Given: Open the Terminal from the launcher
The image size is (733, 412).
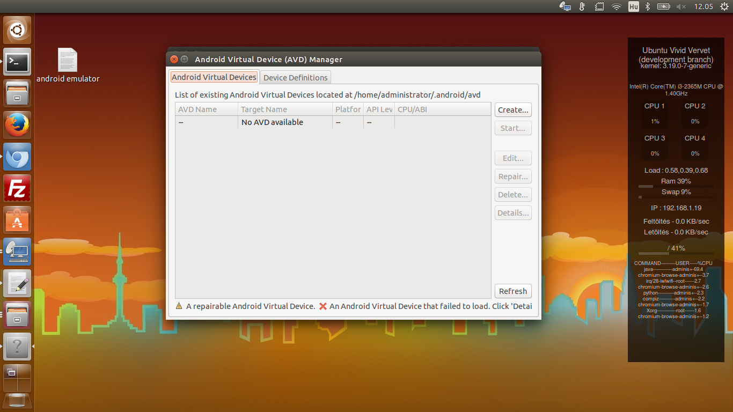Looking at the screenshot, I should point(18,62).
